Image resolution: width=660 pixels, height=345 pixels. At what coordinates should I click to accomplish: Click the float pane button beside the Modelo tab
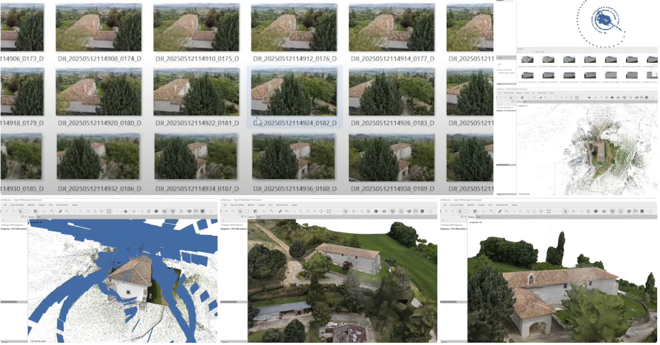pyautogui.click(x=22, y=217)
